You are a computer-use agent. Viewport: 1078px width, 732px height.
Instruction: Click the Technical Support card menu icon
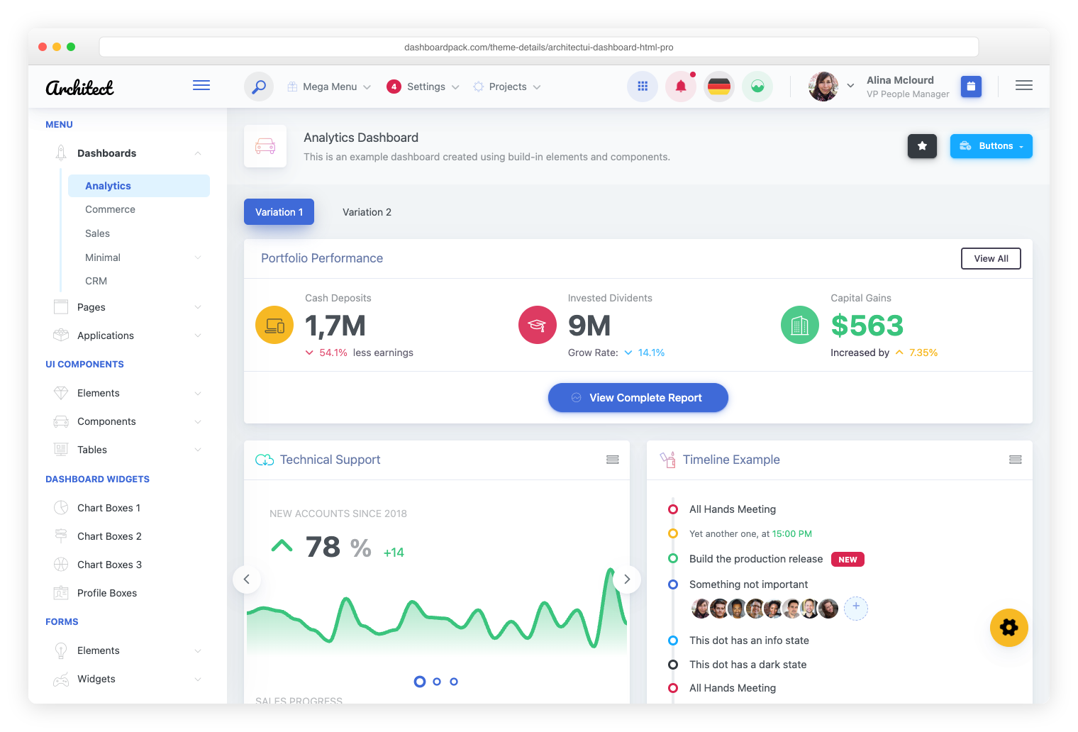point(613,460)
